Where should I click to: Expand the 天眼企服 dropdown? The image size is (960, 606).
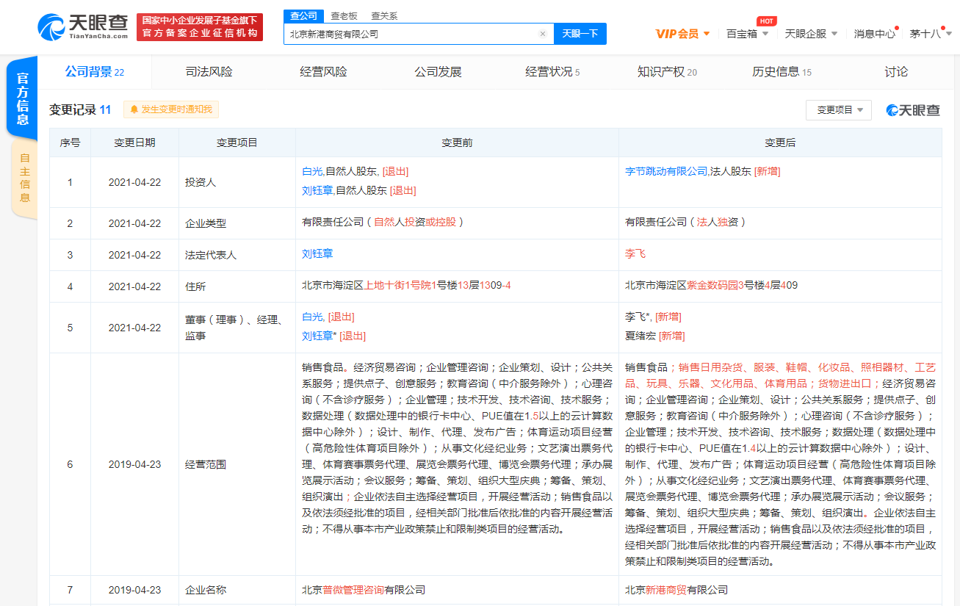click(810, 34)
